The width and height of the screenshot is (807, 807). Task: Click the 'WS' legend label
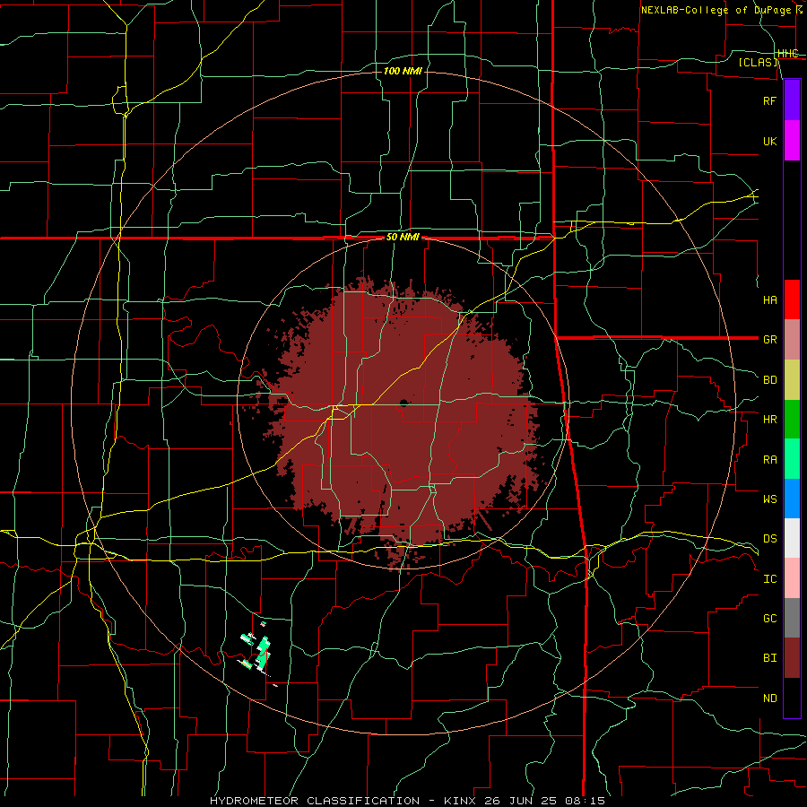(x=769, y=499)
